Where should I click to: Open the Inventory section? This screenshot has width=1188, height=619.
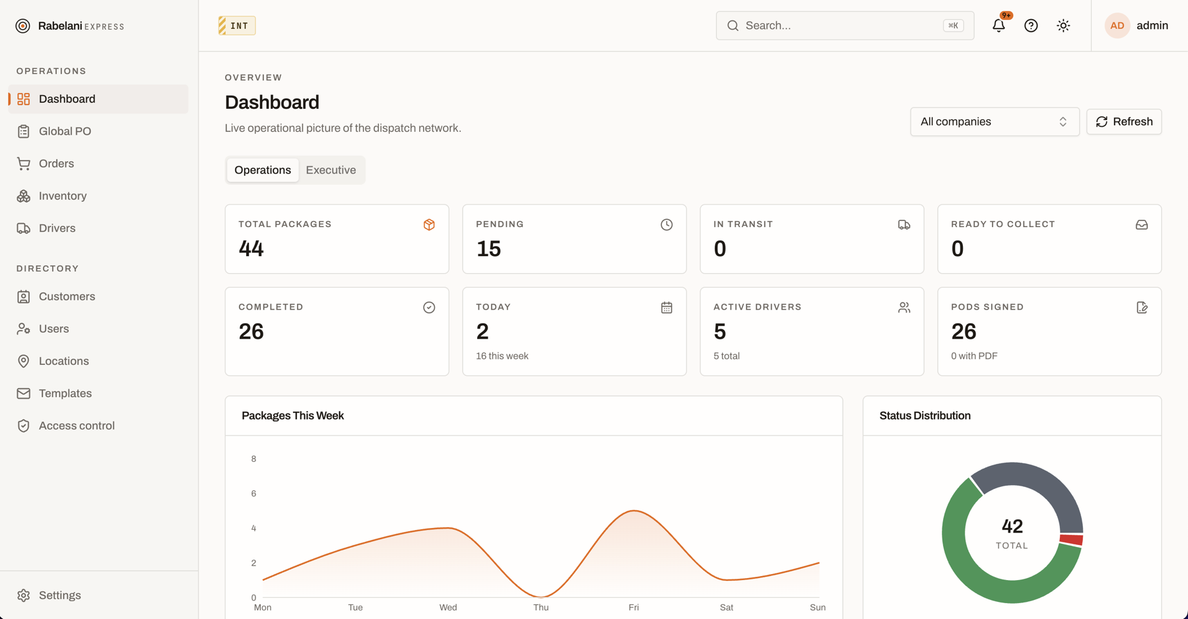[98, 196]
